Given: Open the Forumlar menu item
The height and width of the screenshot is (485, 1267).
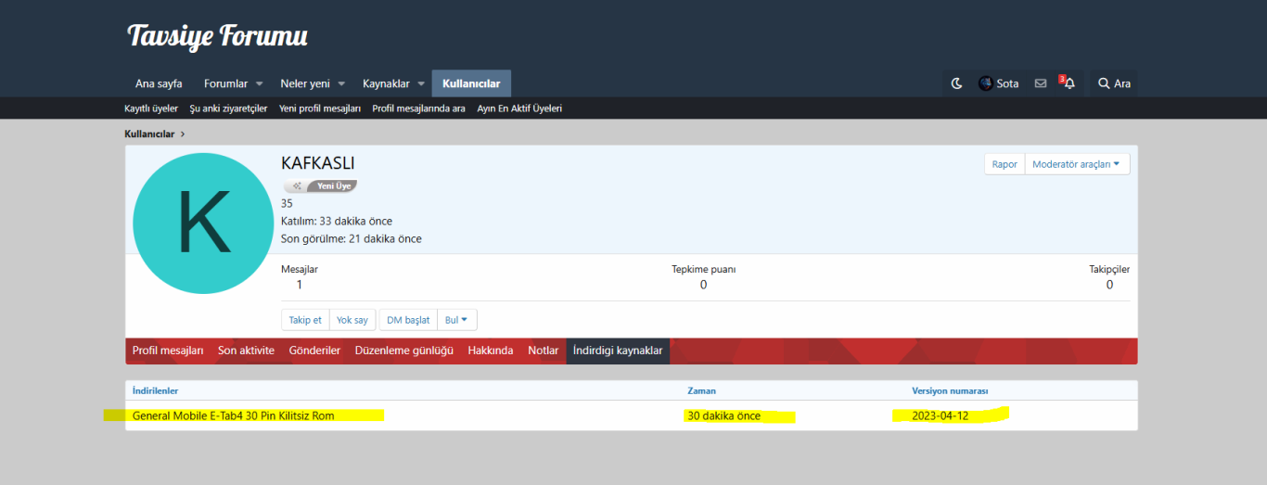Looking at the screenshot, I should click(x=225, y=83).
